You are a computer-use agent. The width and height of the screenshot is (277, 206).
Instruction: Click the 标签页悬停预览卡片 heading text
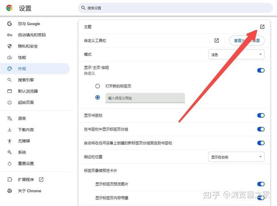[x=100, y=171]
